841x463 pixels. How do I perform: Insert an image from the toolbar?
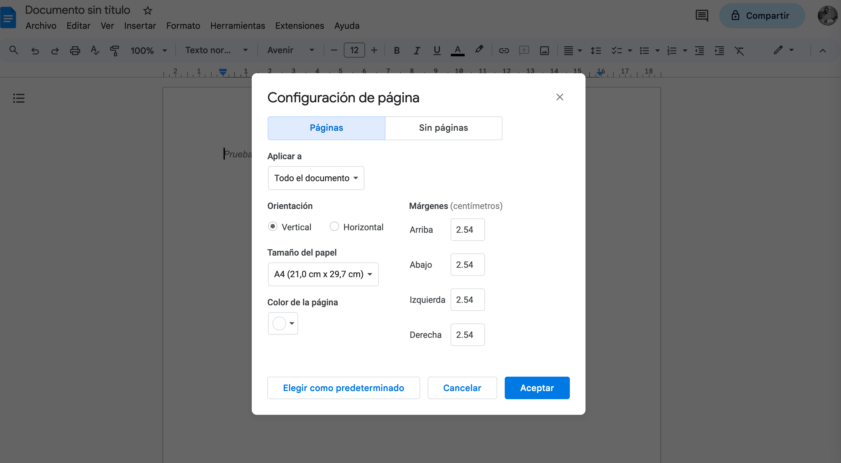(544, 50)
